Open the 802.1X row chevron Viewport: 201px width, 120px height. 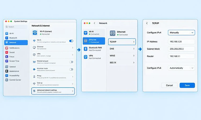click(x=134, y=62)
